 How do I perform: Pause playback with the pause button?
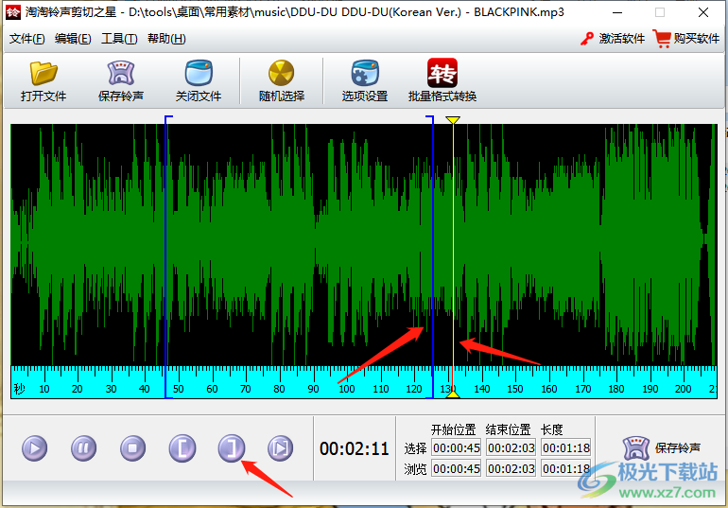pos(83,448)
